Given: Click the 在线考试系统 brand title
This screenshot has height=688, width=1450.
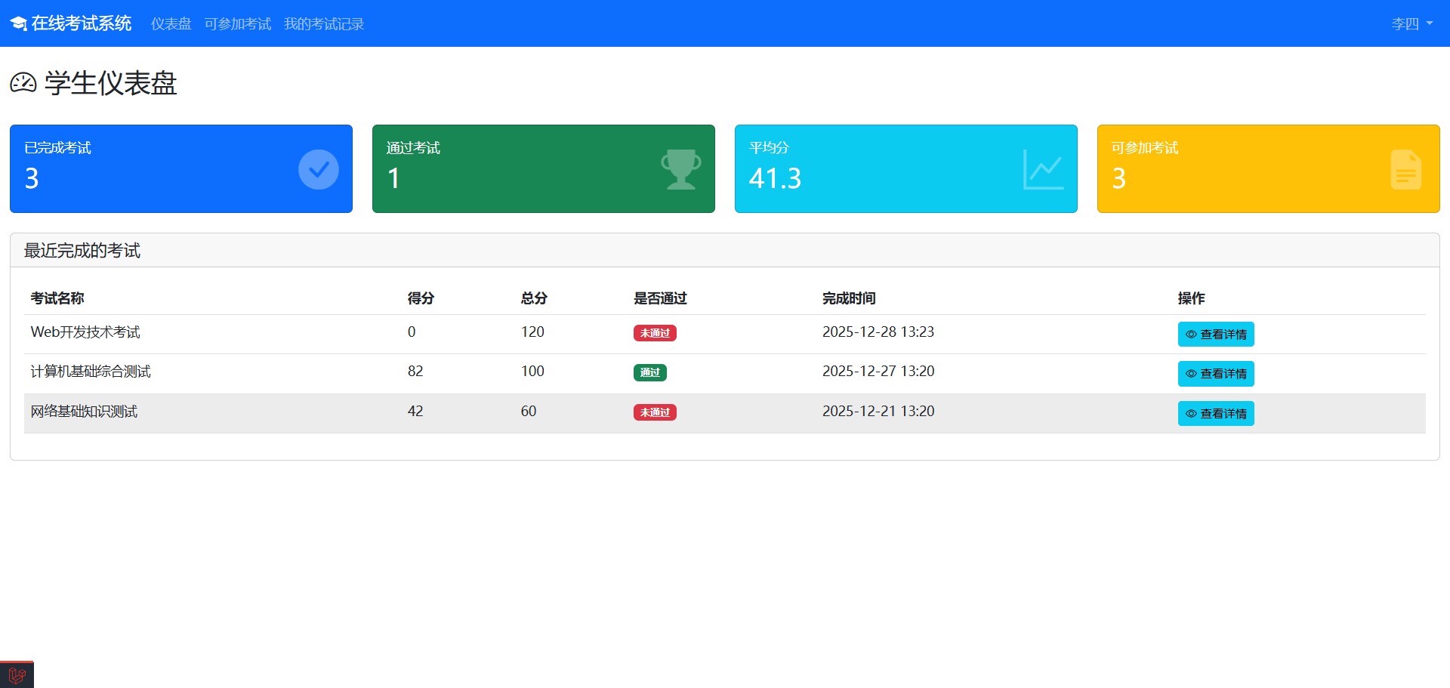Looking at the screenshot, I should click(x=82, y=24).
